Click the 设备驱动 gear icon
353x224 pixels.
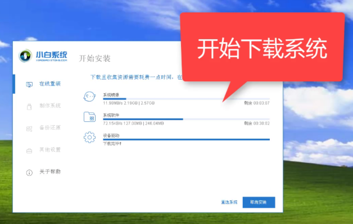[89, 137]
